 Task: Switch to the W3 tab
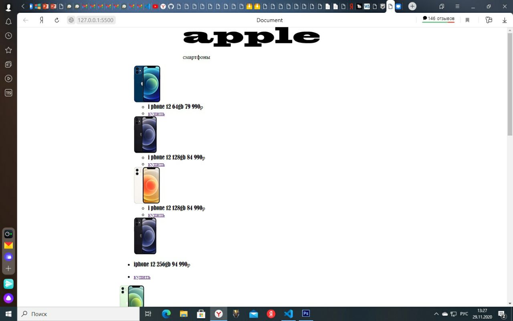click(367, 6)
